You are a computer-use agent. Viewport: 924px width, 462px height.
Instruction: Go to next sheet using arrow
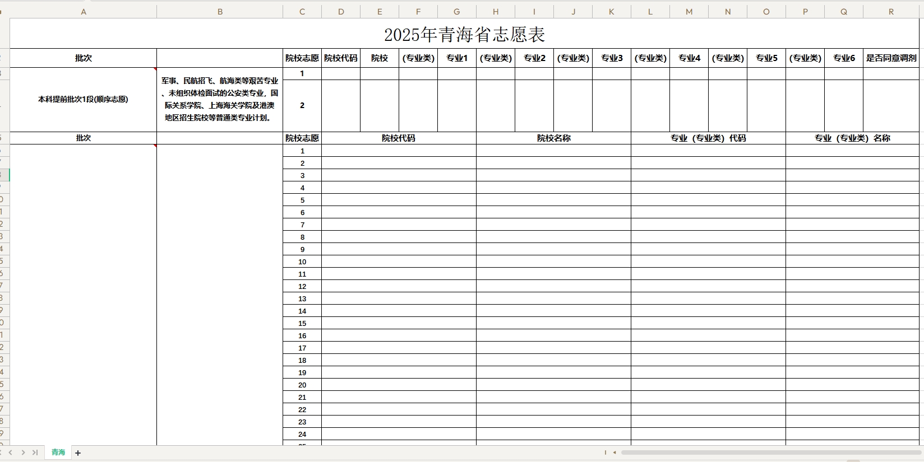pos(23,452)
